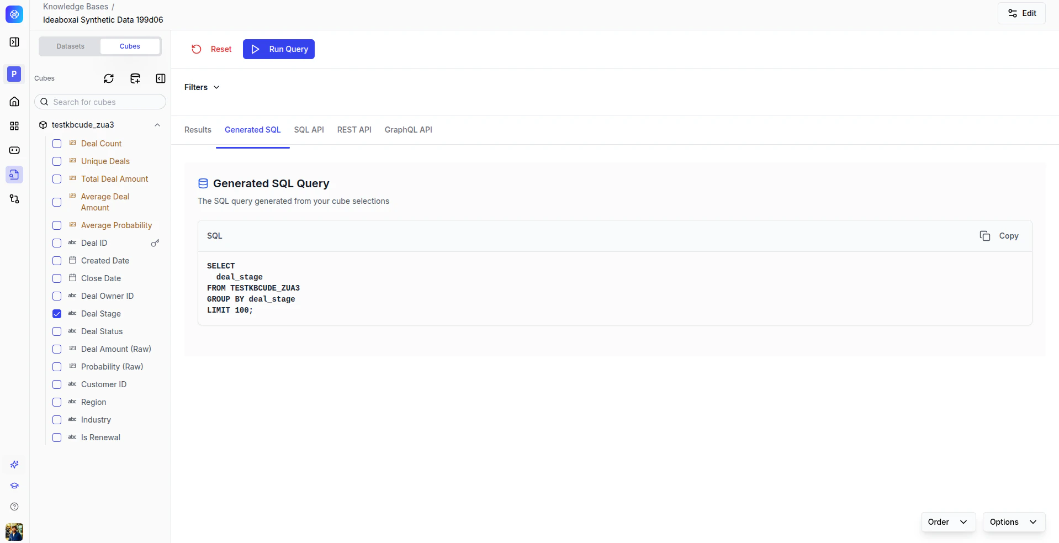Expand the Filters section
Image resolution: width=1059 pixels, height=543 pixels.
pyautogui.click(x=202, y=87)
